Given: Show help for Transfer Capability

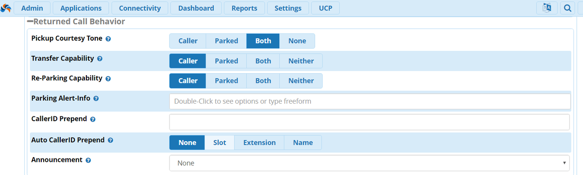Looking at the screenshot, I should point(99,59).
